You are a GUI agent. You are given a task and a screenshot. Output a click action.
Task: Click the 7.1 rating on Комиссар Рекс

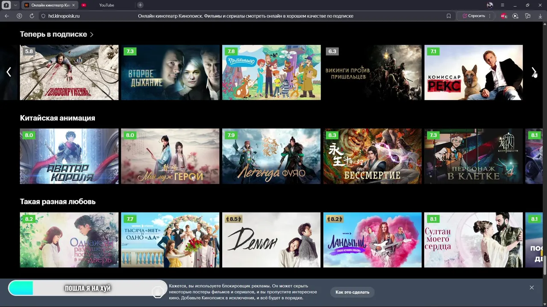click(433, 51)
